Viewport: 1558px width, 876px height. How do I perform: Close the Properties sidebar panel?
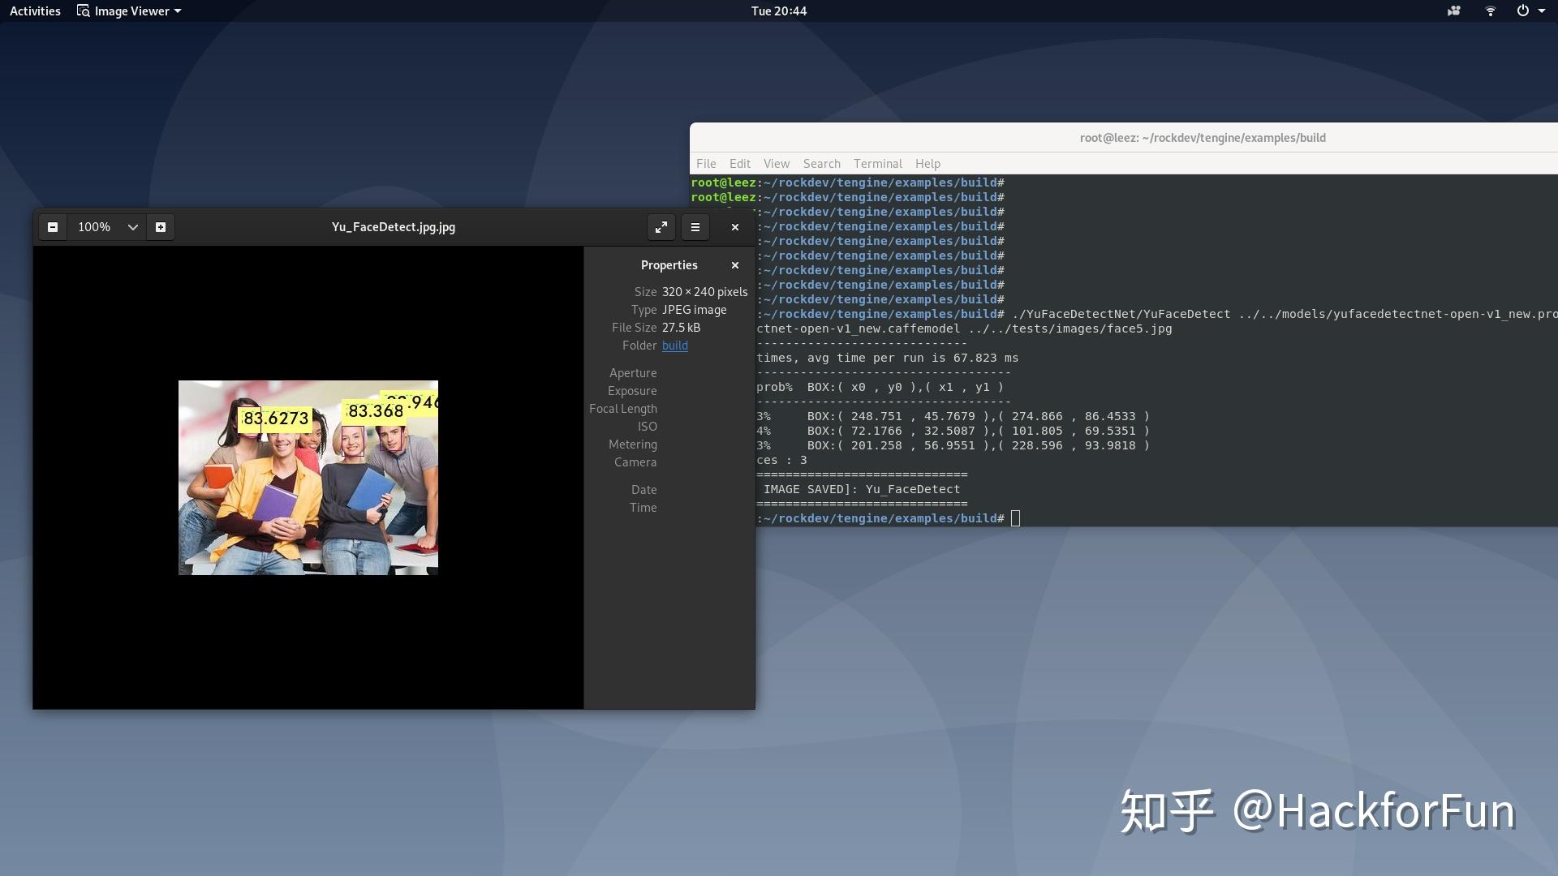[x=735, y=265]
